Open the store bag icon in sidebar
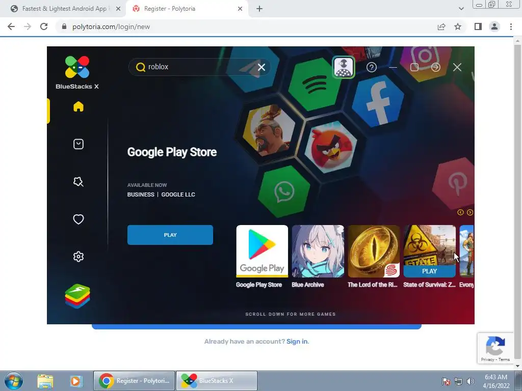This screenshot has width=522, height=391. tap(78, 144)
